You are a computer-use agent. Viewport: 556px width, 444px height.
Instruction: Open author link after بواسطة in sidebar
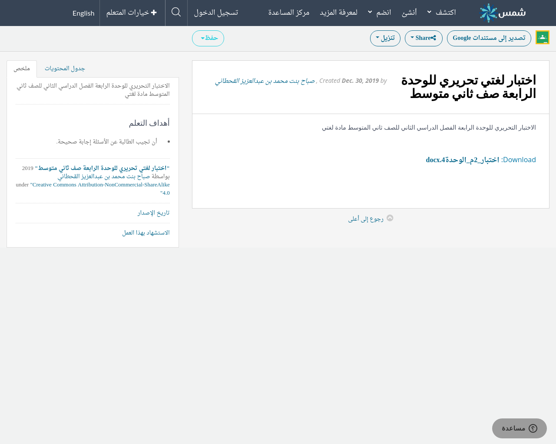point(104,176)
